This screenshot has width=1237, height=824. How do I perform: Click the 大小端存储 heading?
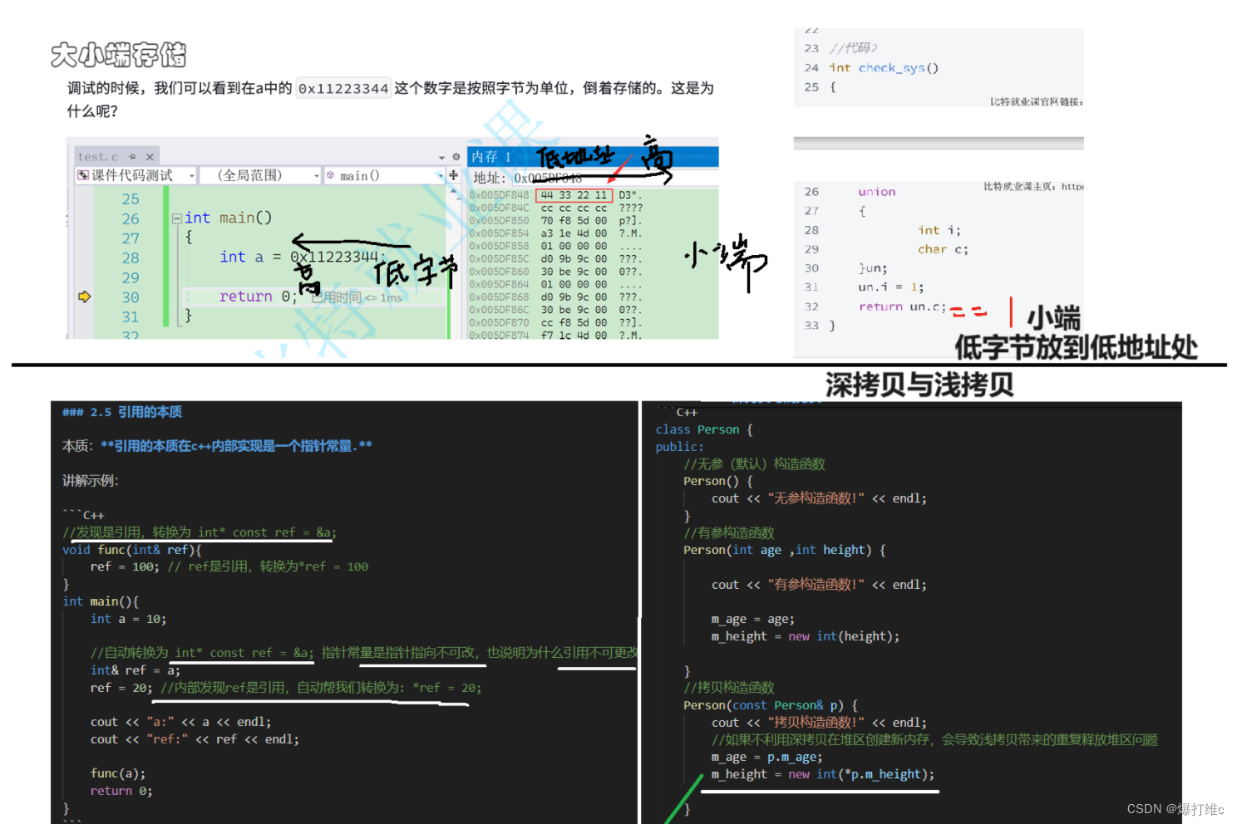118,55
